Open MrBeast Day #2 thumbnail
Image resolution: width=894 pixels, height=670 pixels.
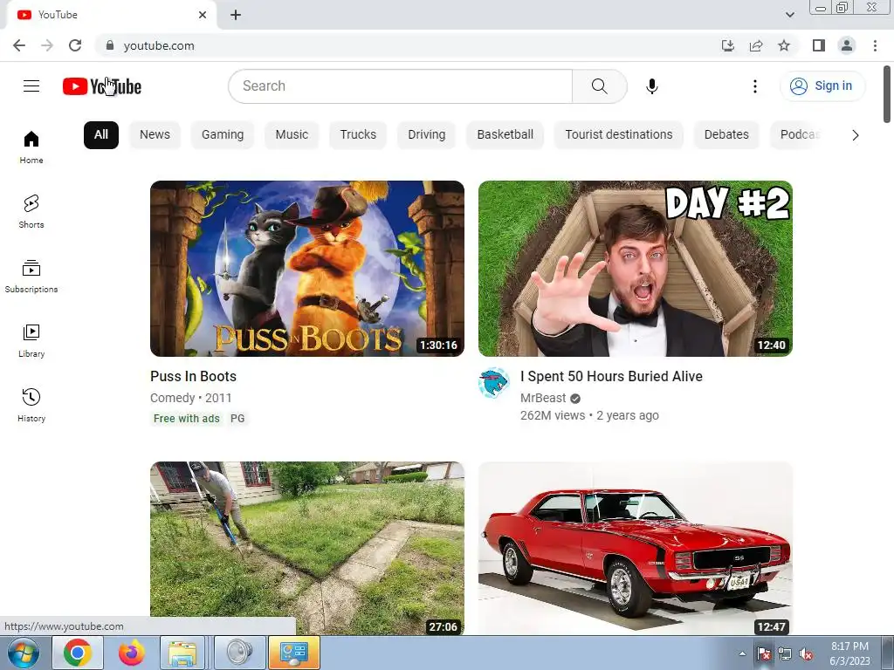[636, 269]
